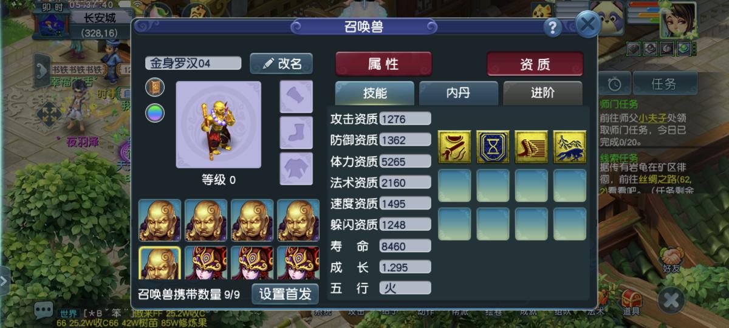The height and width of the screenshot is (328, 729).
Task: Open the 进阶 tab
Action: click(x=542, y=94)
